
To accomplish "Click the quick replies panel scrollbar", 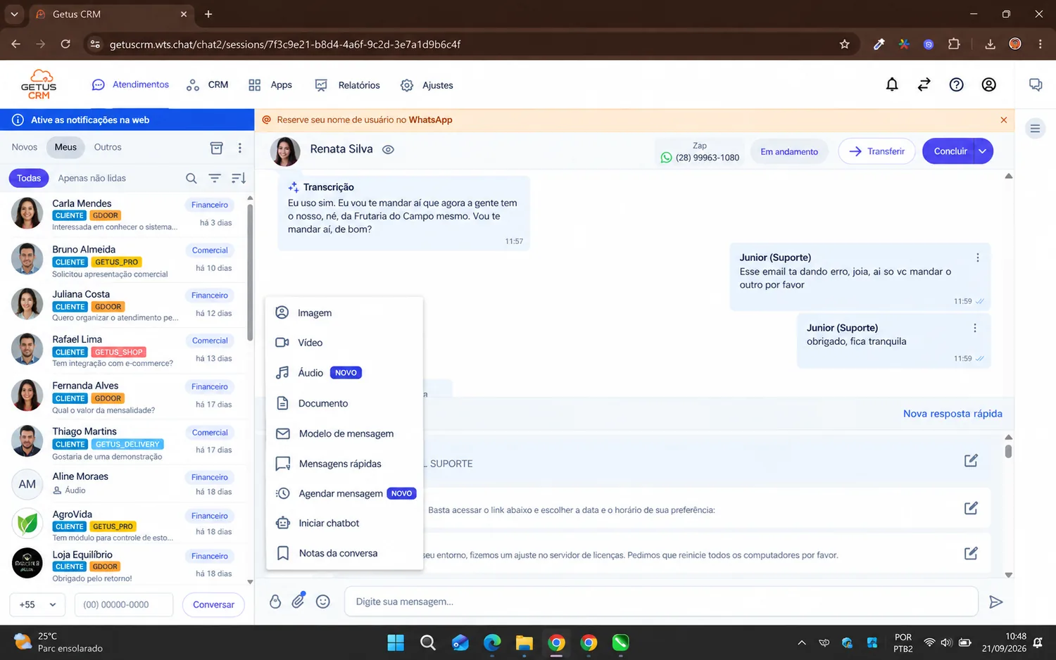I will (x=1008, y=450).
